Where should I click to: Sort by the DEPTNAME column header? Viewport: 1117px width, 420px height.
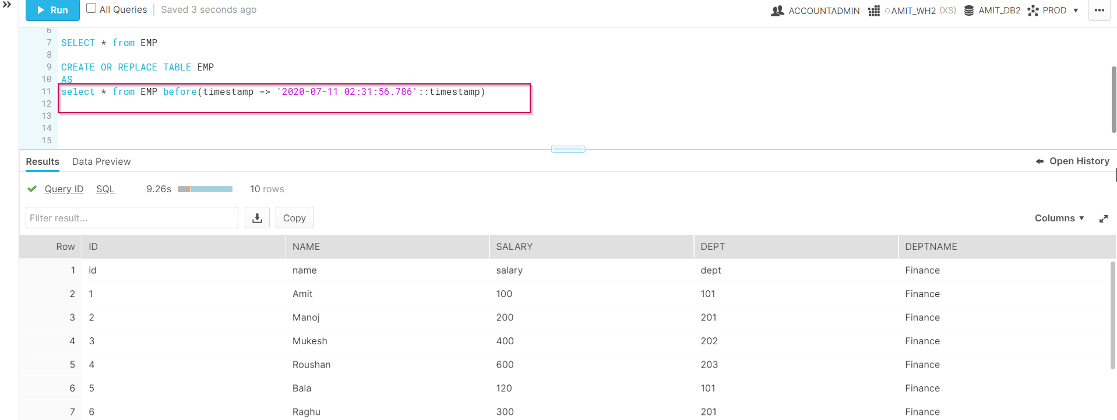pyautogui.click(x=1007, y=246)
